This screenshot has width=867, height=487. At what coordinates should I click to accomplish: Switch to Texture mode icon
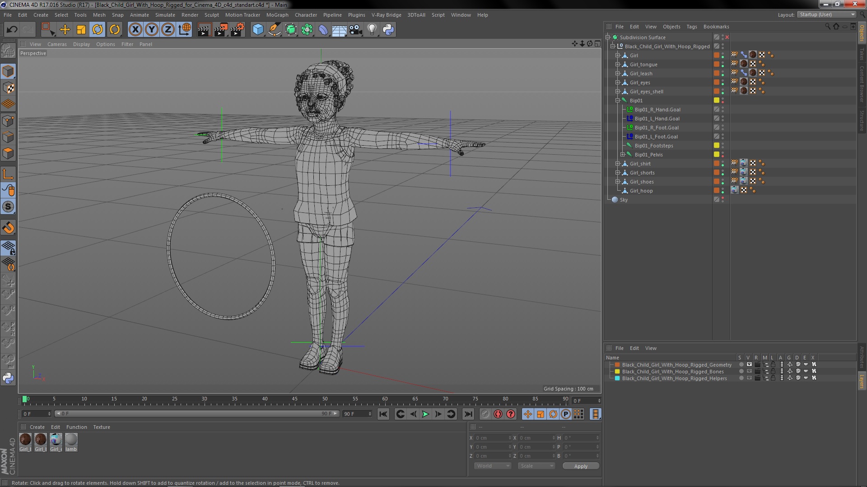pyautogui.click(x=8, y=88)
